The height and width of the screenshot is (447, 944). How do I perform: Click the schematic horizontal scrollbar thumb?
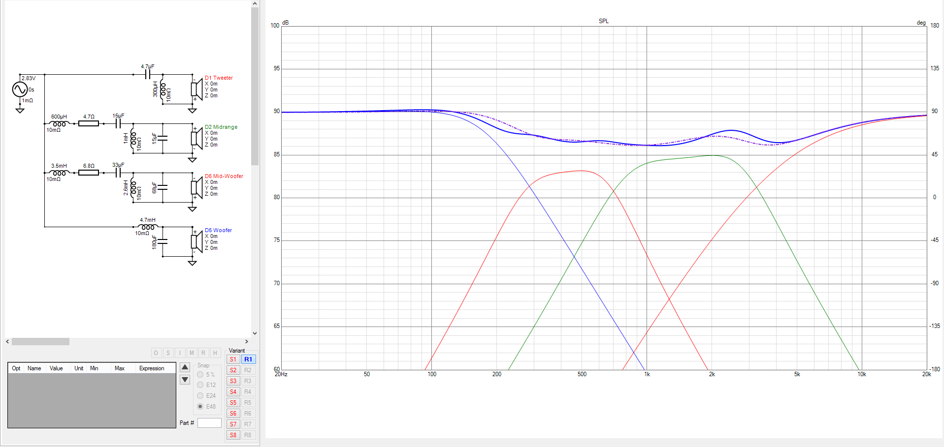[40, 341]
